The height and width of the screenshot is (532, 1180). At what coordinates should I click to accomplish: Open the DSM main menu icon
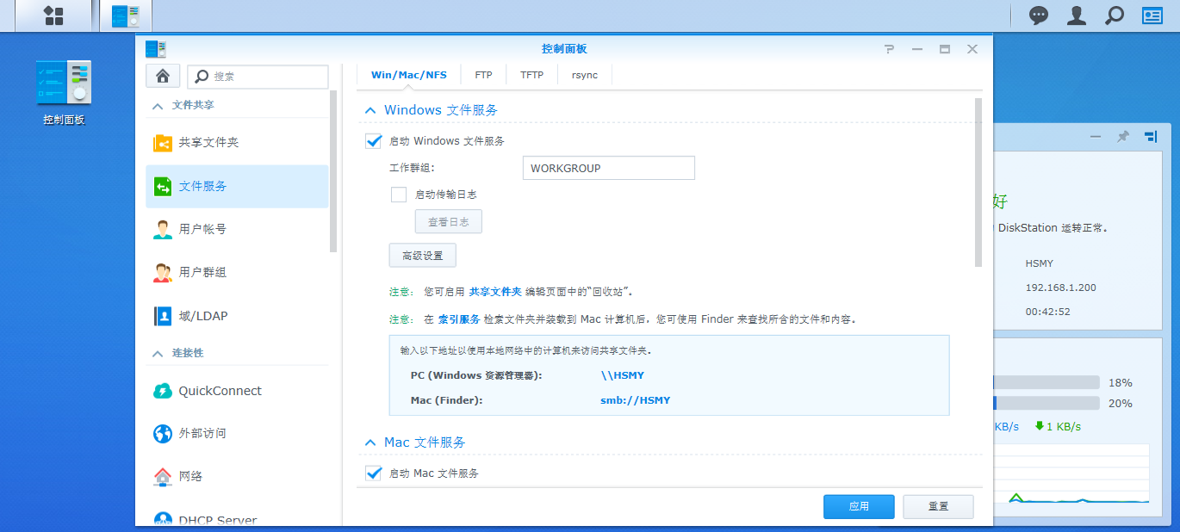(x=53, y=15)
